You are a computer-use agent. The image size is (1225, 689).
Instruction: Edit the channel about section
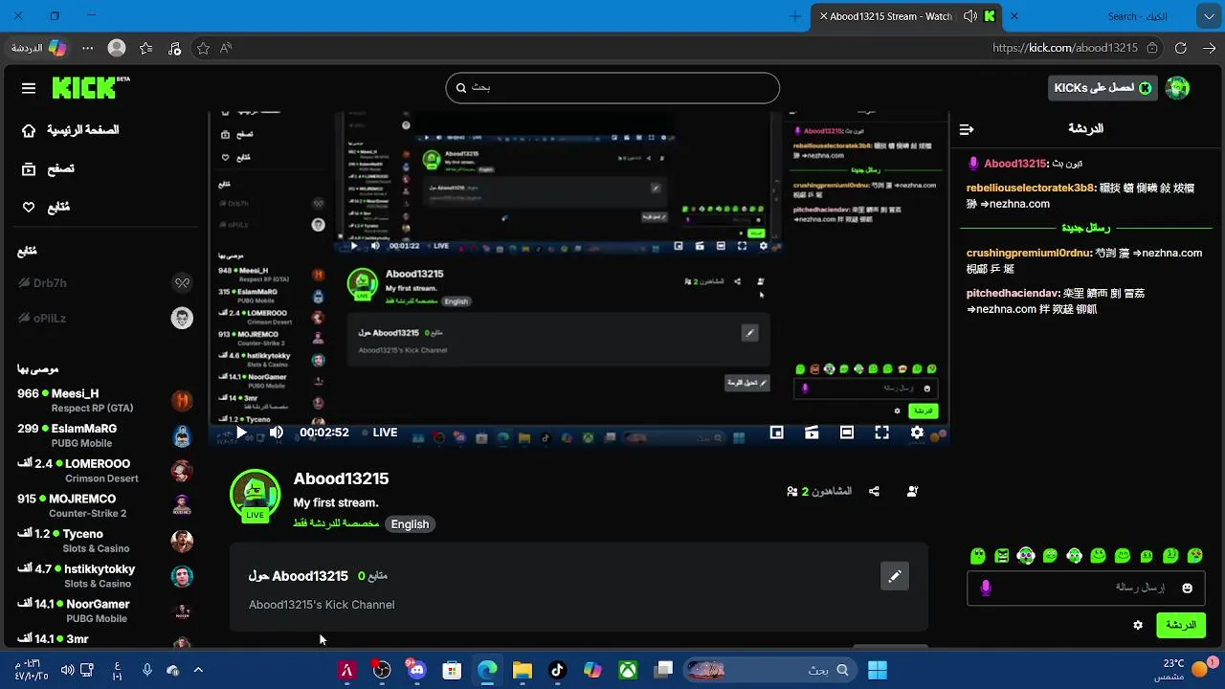click(x=895, y=576)
